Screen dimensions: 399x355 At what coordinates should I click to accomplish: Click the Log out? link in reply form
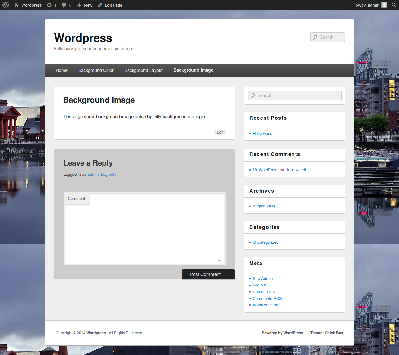[x=109, y=175]
